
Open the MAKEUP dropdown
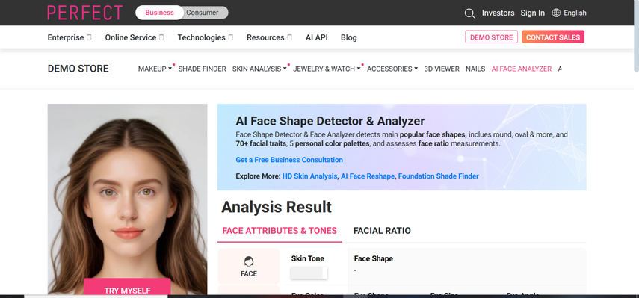(155, 69)
